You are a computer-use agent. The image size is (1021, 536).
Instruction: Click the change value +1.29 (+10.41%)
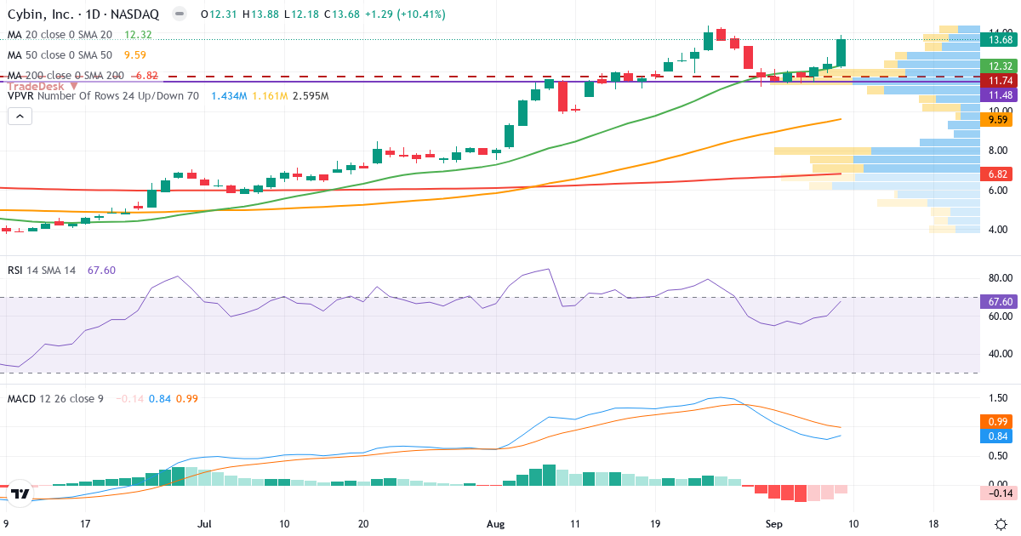click(x=405, y=14)
